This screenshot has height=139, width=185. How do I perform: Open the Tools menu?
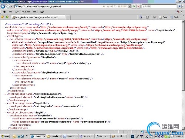point(35,12)
